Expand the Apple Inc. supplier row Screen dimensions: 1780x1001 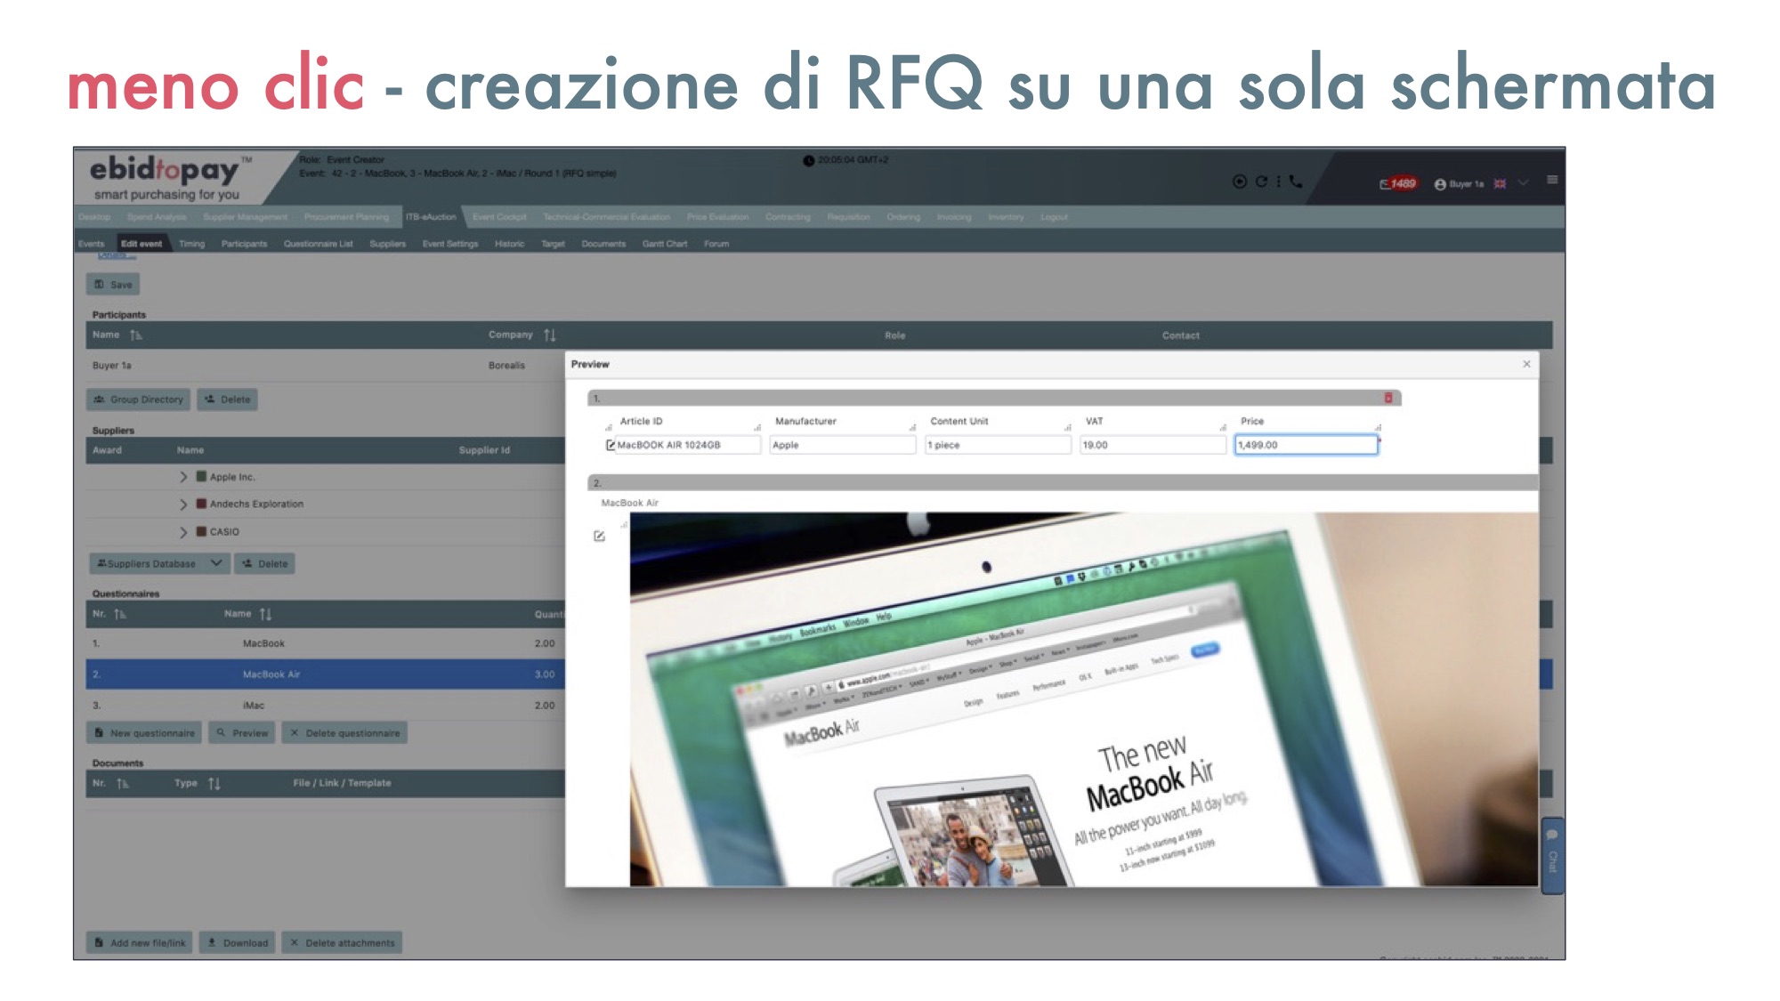(x=183, y=477)
